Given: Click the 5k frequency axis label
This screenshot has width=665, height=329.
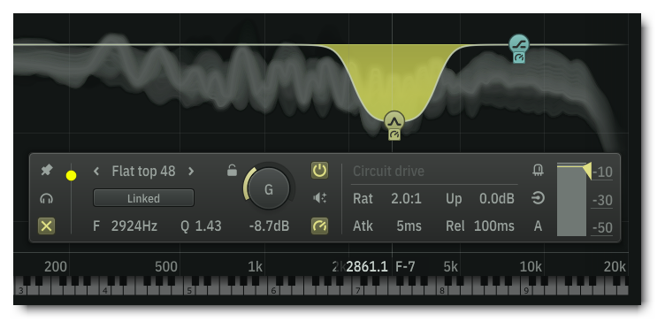Looking at the screenshot, I should tap(451, 267).
